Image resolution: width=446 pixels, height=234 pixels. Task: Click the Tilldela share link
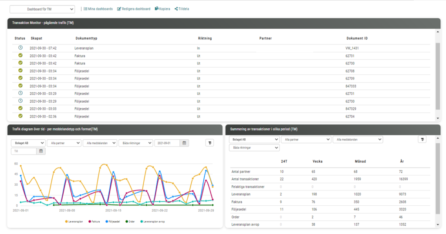(x=182, y=9)
